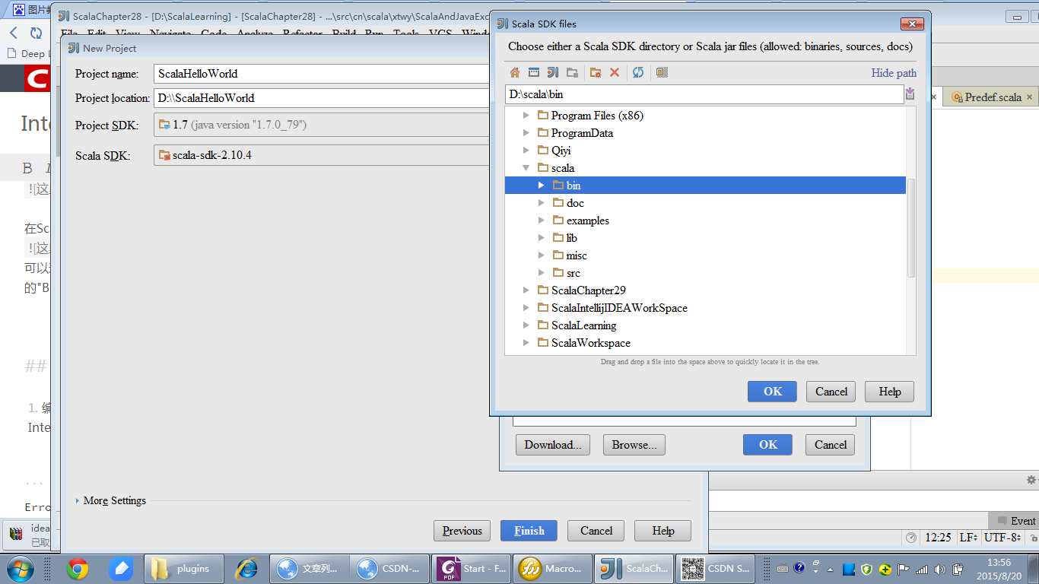Expand the Qiyi folder node
Image resolution: width=1039 pixels, height=584 pixels.
point(526,151)
